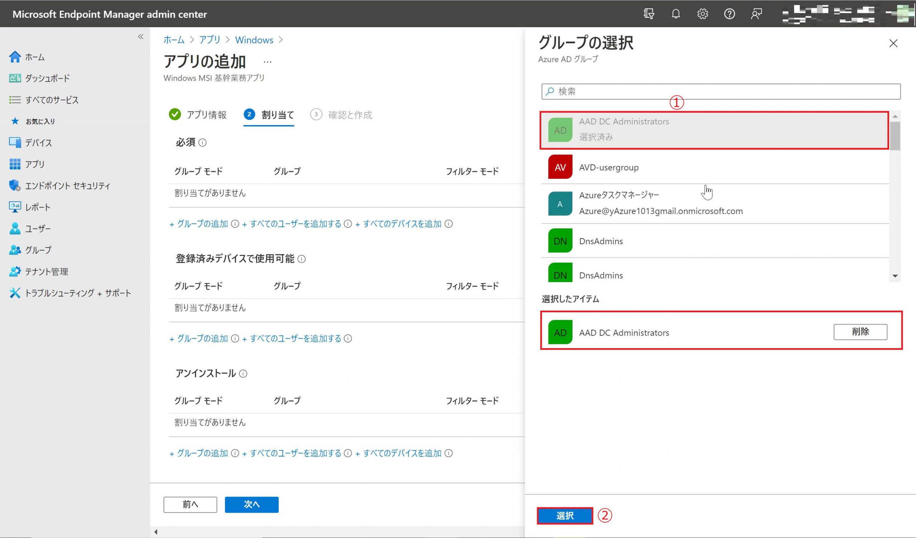916x538 pixels.
Task: Click the help question mark icon
Action: tap(729, 14)
